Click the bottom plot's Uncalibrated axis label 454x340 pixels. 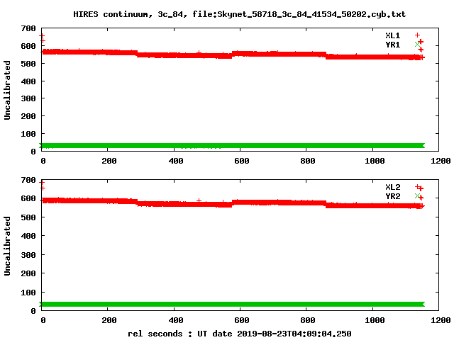coord(7,246)
